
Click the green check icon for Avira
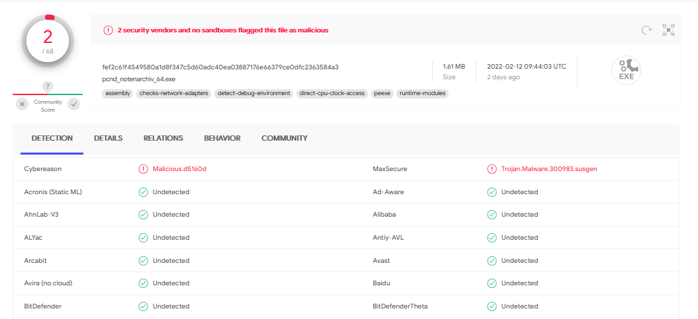[x=143, y=283]
